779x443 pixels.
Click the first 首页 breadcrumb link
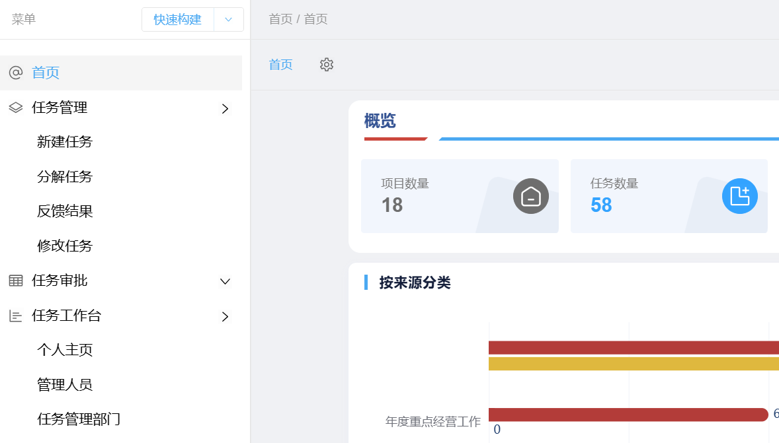(280, 19)
